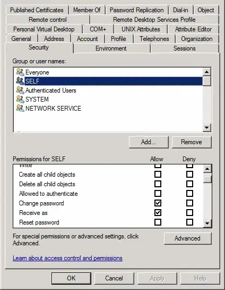Select the Security tab
225x290 pixels.
39,47
